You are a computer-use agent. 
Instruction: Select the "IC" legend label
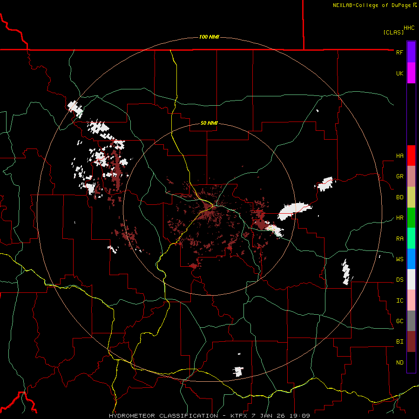399,301
